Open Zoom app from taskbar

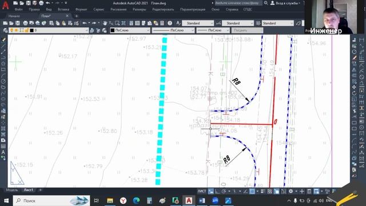tap(215, 200)
